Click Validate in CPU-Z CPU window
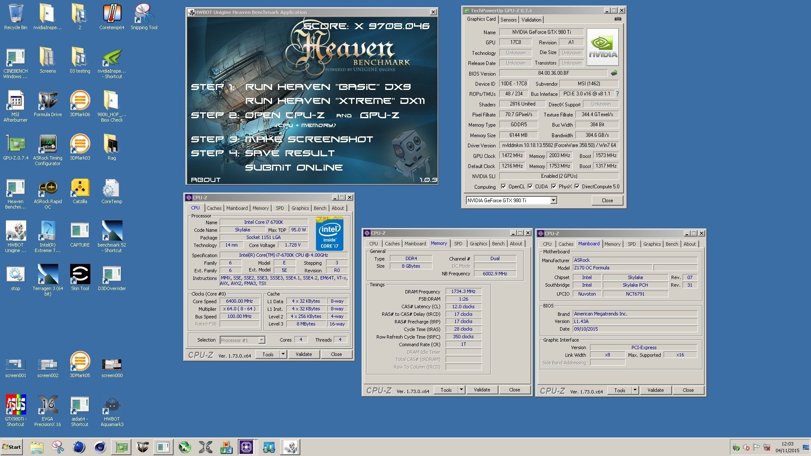The width and height of the screenshot is (811, 456). click(x=304, y=354)
